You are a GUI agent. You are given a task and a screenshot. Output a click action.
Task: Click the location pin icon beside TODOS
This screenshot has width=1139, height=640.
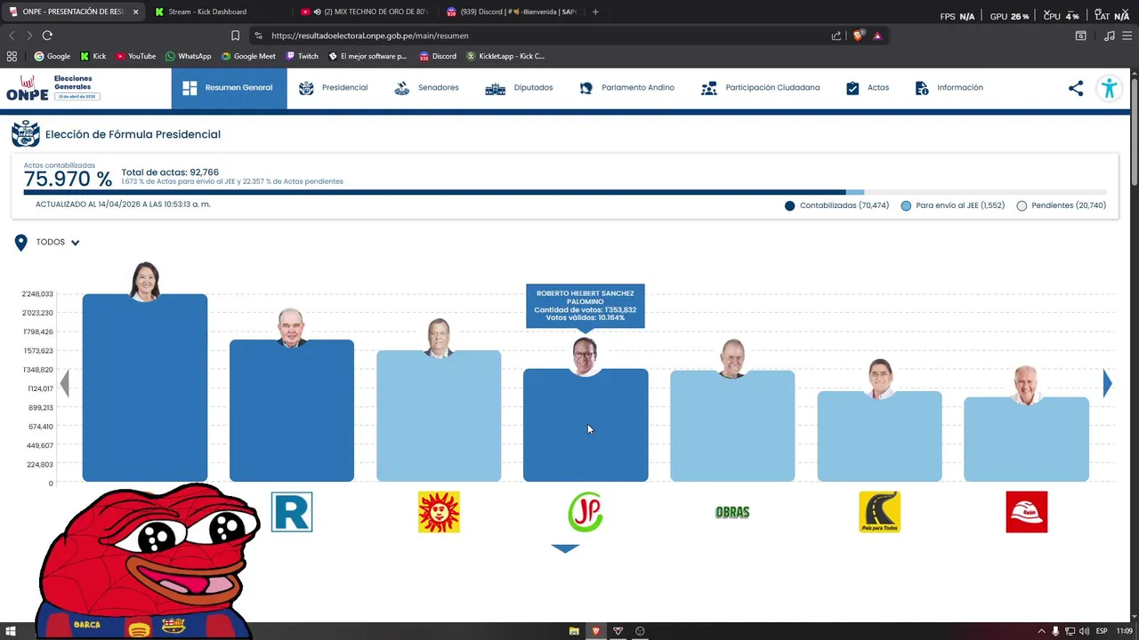click(21, 243)
